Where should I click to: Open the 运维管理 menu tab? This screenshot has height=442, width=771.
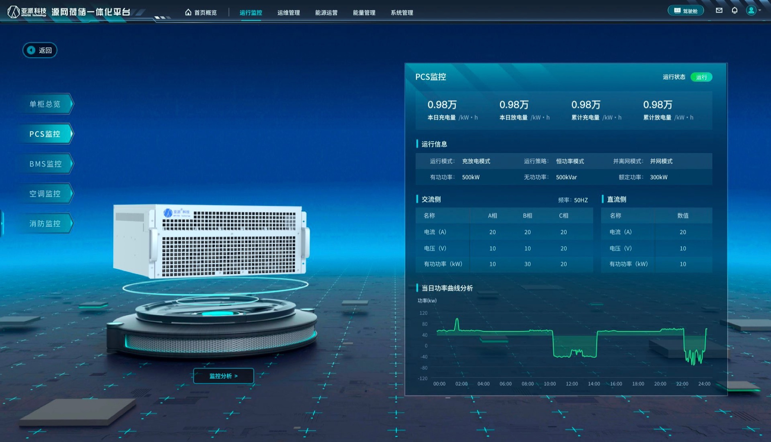click(289, 13)
